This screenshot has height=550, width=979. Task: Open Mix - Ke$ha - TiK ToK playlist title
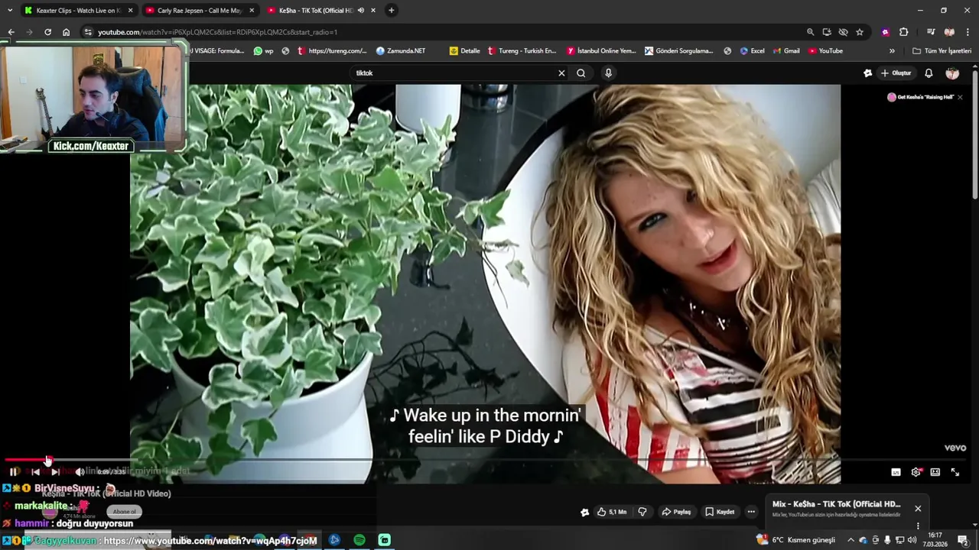(836, 504)
